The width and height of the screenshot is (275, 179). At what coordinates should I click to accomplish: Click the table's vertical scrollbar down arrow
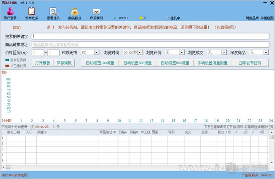[271, 162]
